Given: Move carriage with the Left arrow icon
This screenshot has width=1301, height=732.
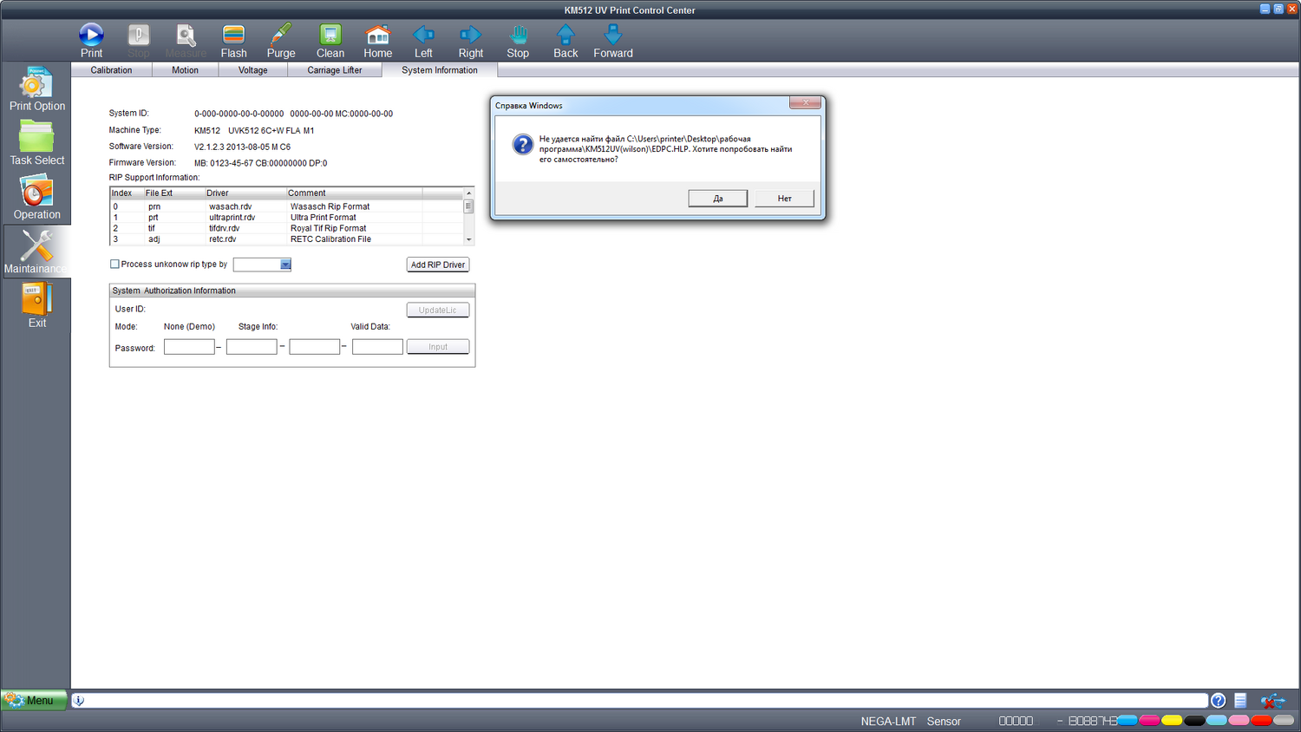Looking at the screenshot, I should (x=423, y=35).
